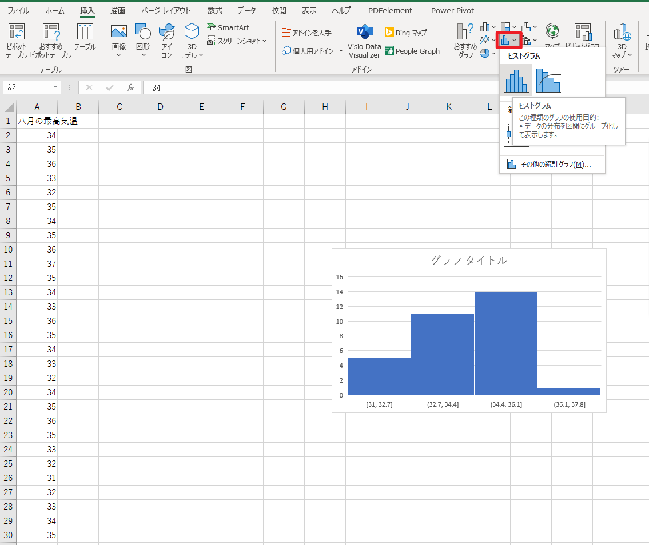Select the Histogram chart type in gallery
649x545 pixels.
click(516, 80)
